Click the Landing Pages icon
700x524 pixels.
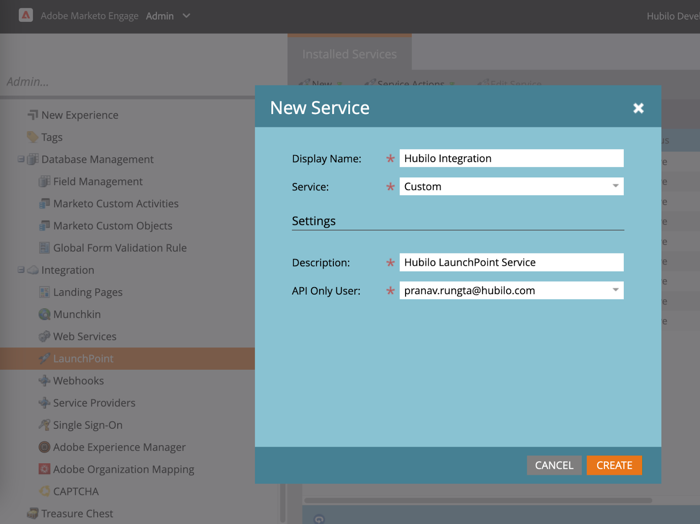(44, 292)
